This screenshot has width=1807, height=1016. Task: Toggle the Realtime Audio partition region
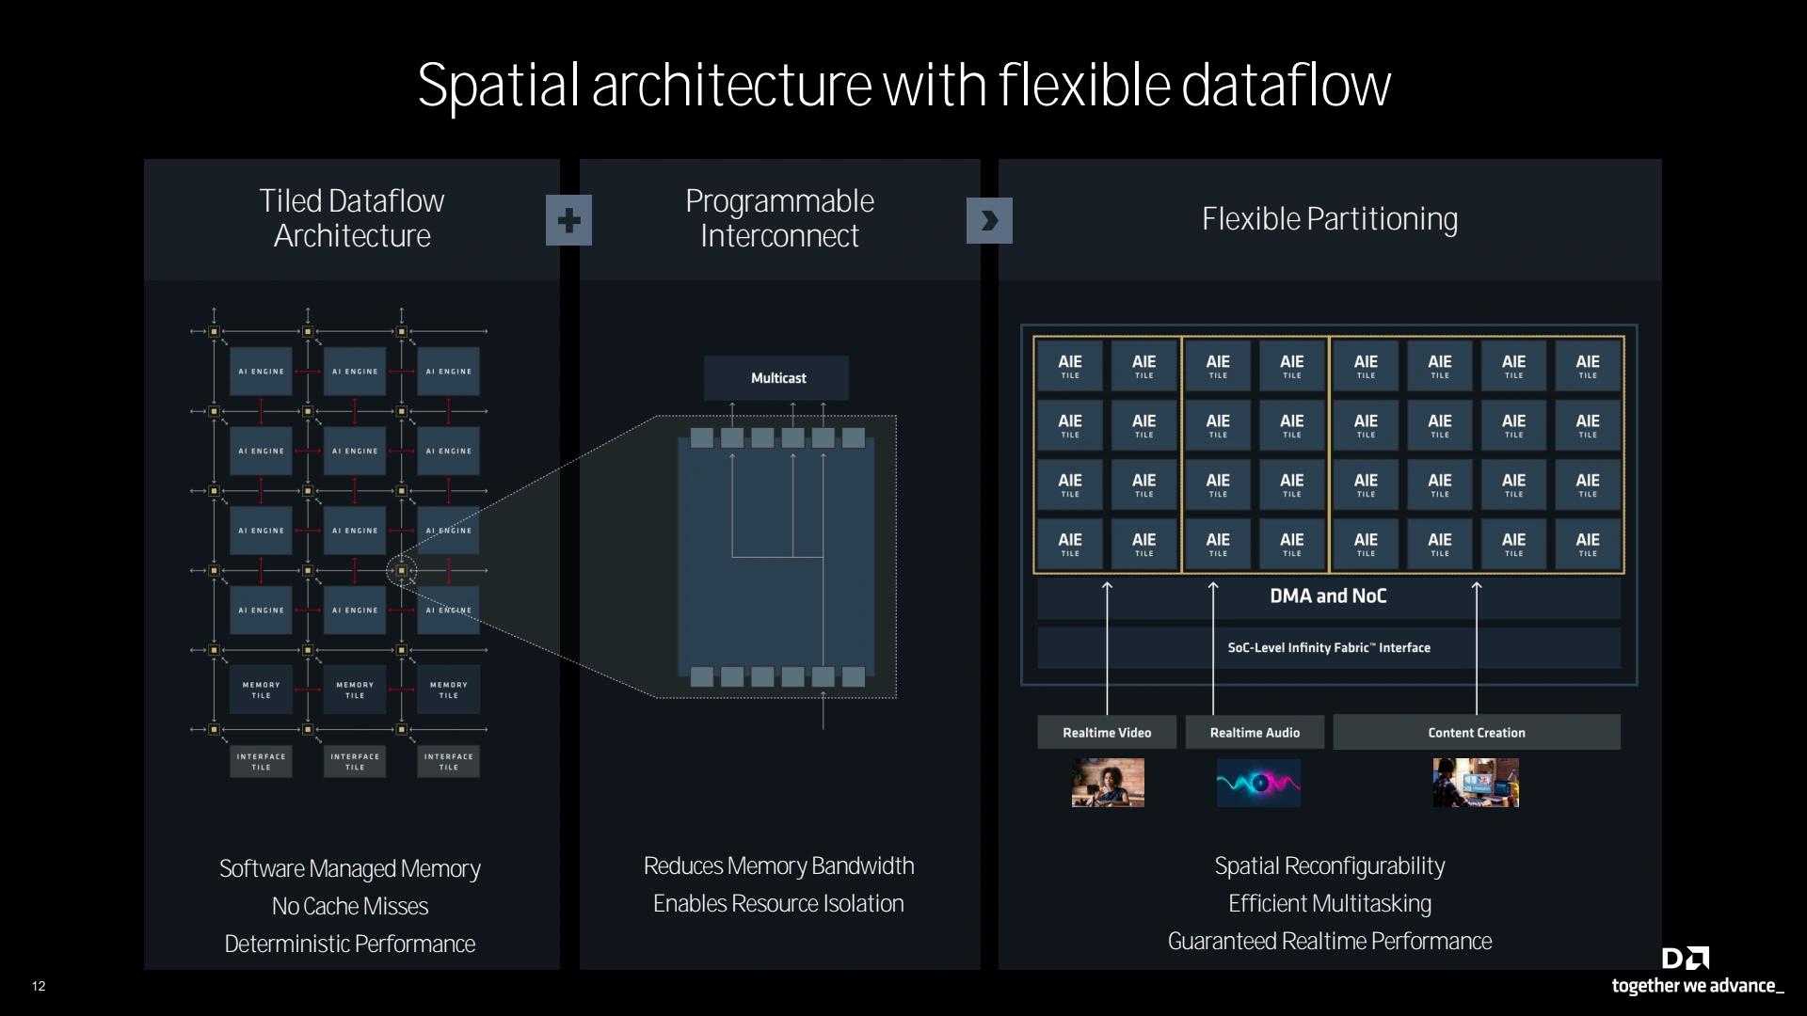tap(1253, 733)
